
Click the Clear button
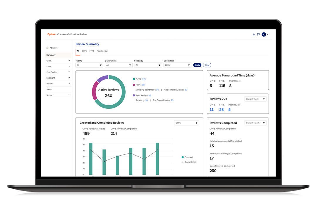point(207,65)
